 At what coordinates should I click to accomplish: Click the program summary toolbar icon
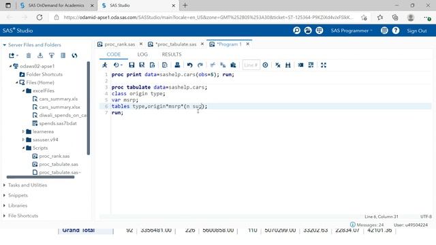click(165, 65)
